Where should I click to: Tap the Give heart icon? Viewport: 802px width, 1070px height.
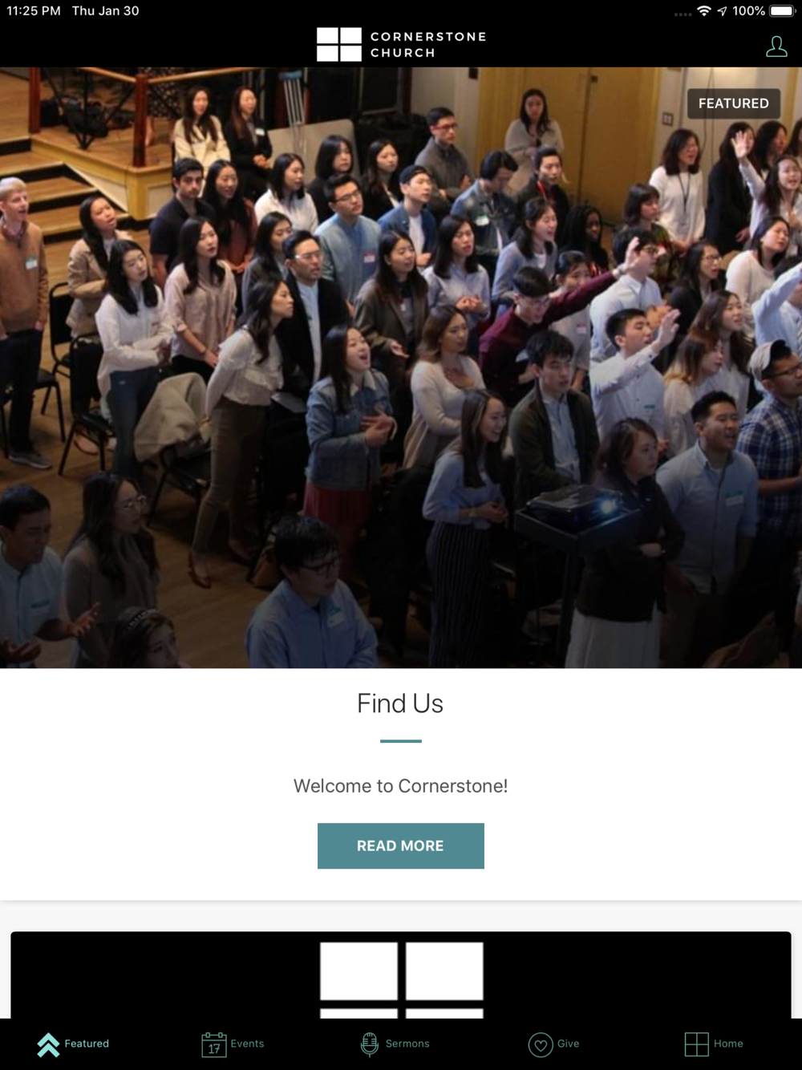click(541, 1044)
